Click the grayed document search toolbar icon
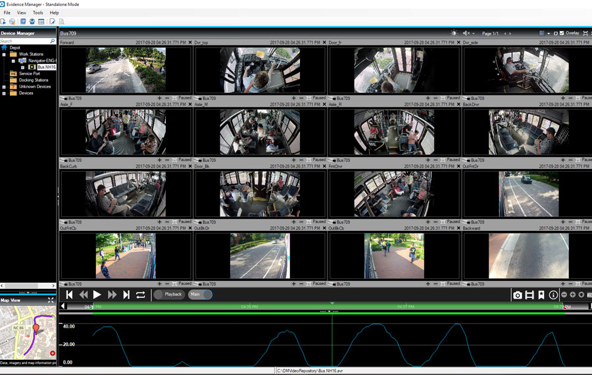 click(62, 22)
